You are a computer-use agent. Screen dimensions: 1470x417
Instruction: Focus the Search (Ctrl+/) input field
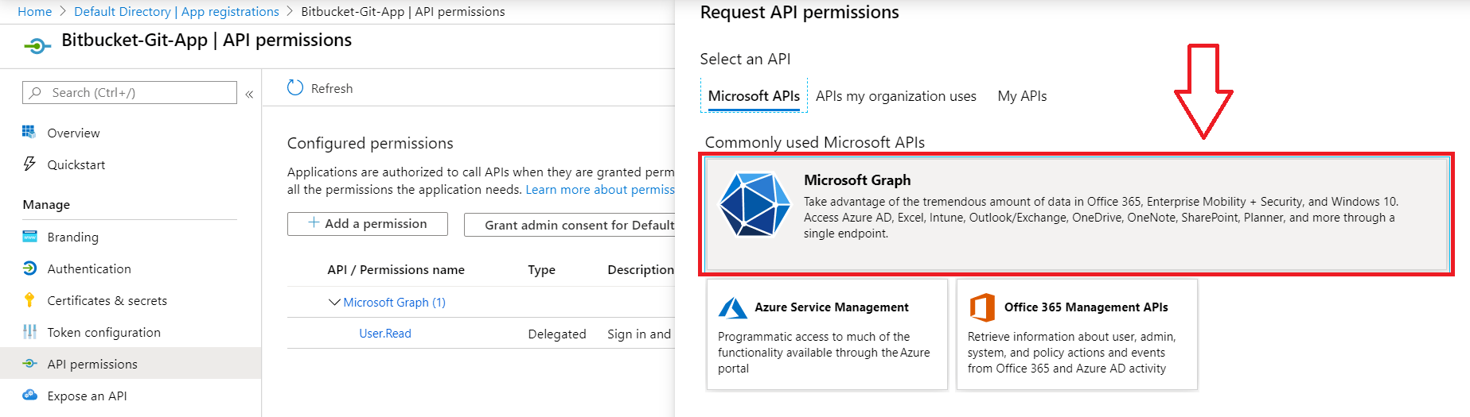click(130, 93)
